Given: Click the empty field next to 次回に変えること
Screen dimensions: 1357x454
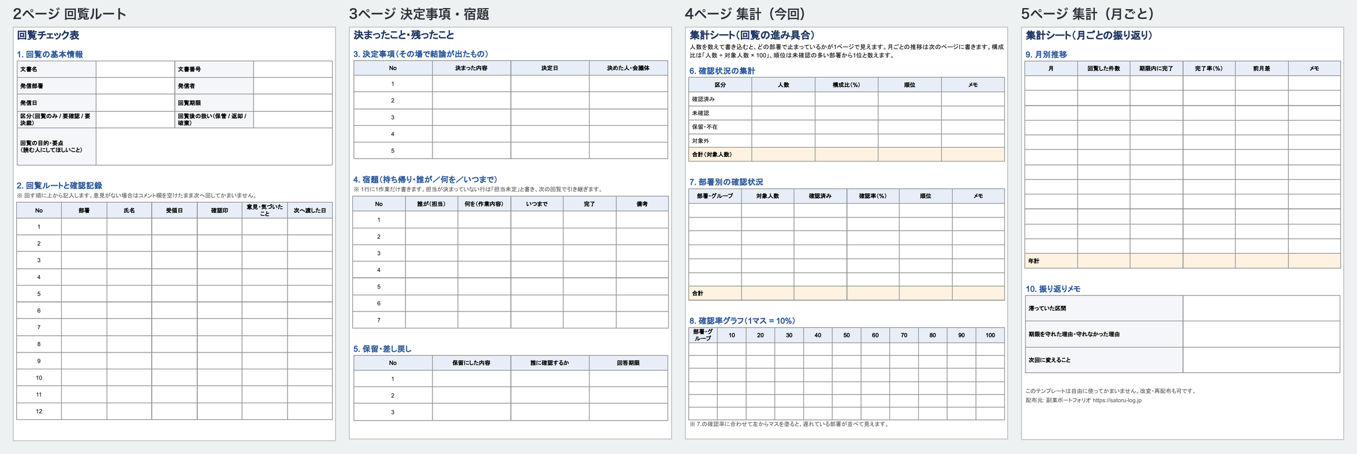Looking at the screenshot, I should click(1261, 360).
